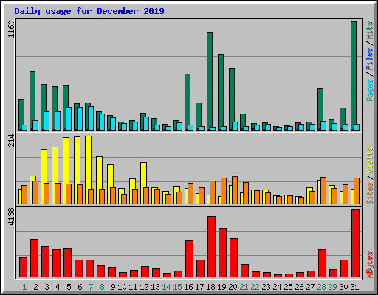Click the red KBytes bar for day 31
Image resolution: width=378 pixels, height=295 pixels.
coord(355,243)
